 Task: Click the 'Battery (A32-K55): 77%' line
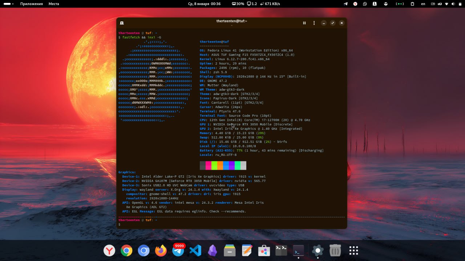point(262,150)
